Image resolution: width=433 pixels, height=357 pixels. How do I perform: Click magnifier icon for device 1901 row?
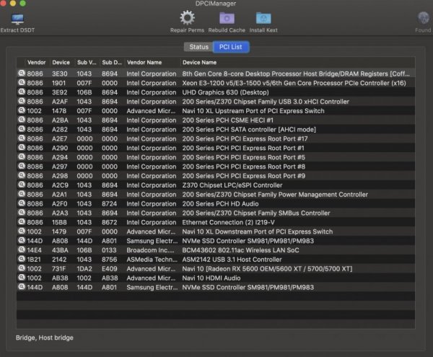tap(22, 82)
